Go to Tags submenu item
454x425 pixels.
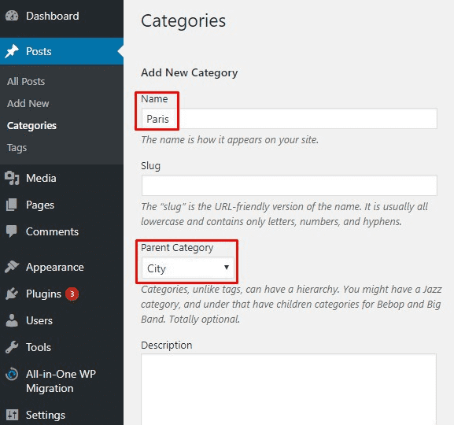[17, 148]
